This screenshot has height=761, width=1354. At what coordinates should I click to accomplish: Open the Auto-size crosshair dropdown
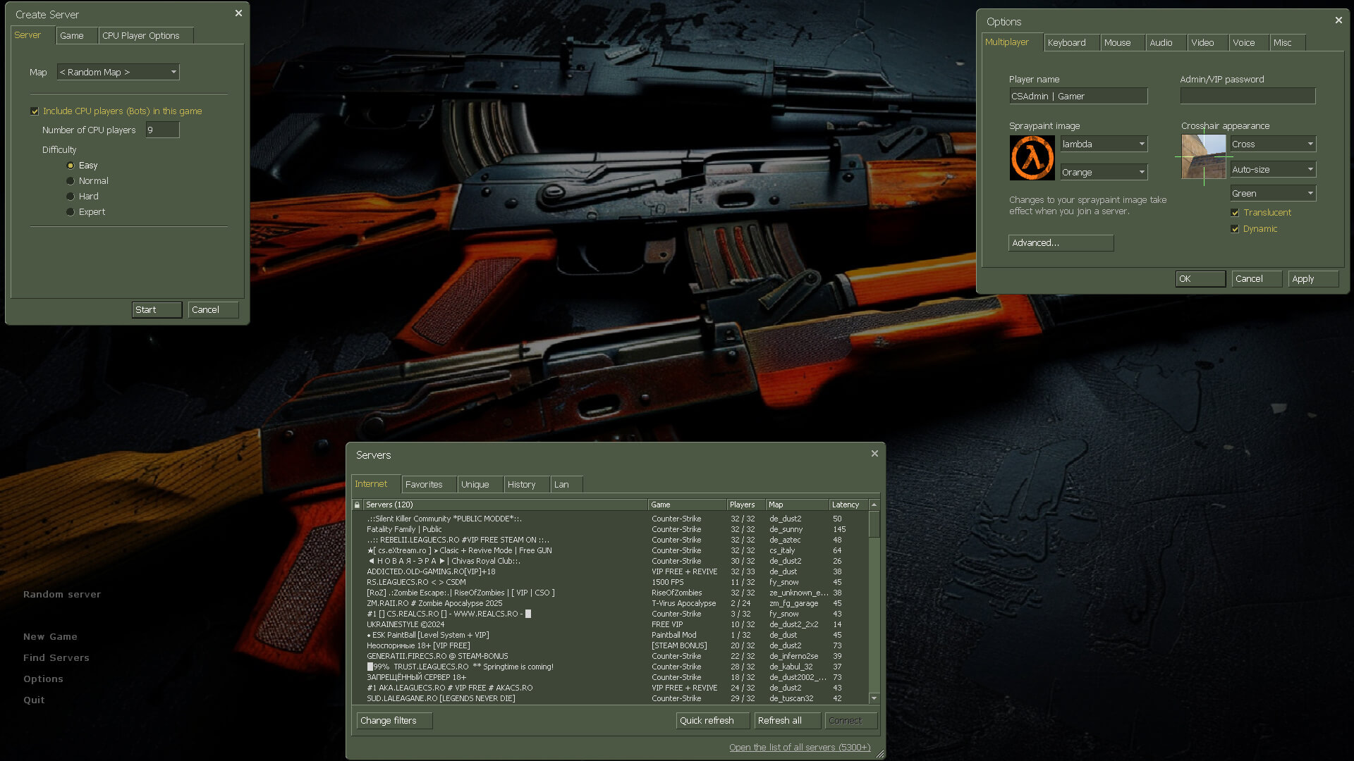click(x=1273, y=169)
